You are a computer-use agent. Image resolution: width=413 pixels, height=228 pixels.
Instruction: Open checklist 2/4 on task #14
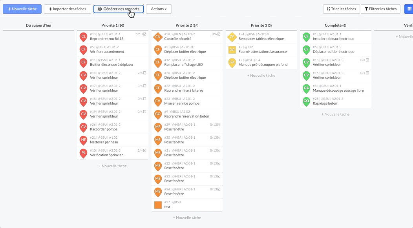pos(142,73)
